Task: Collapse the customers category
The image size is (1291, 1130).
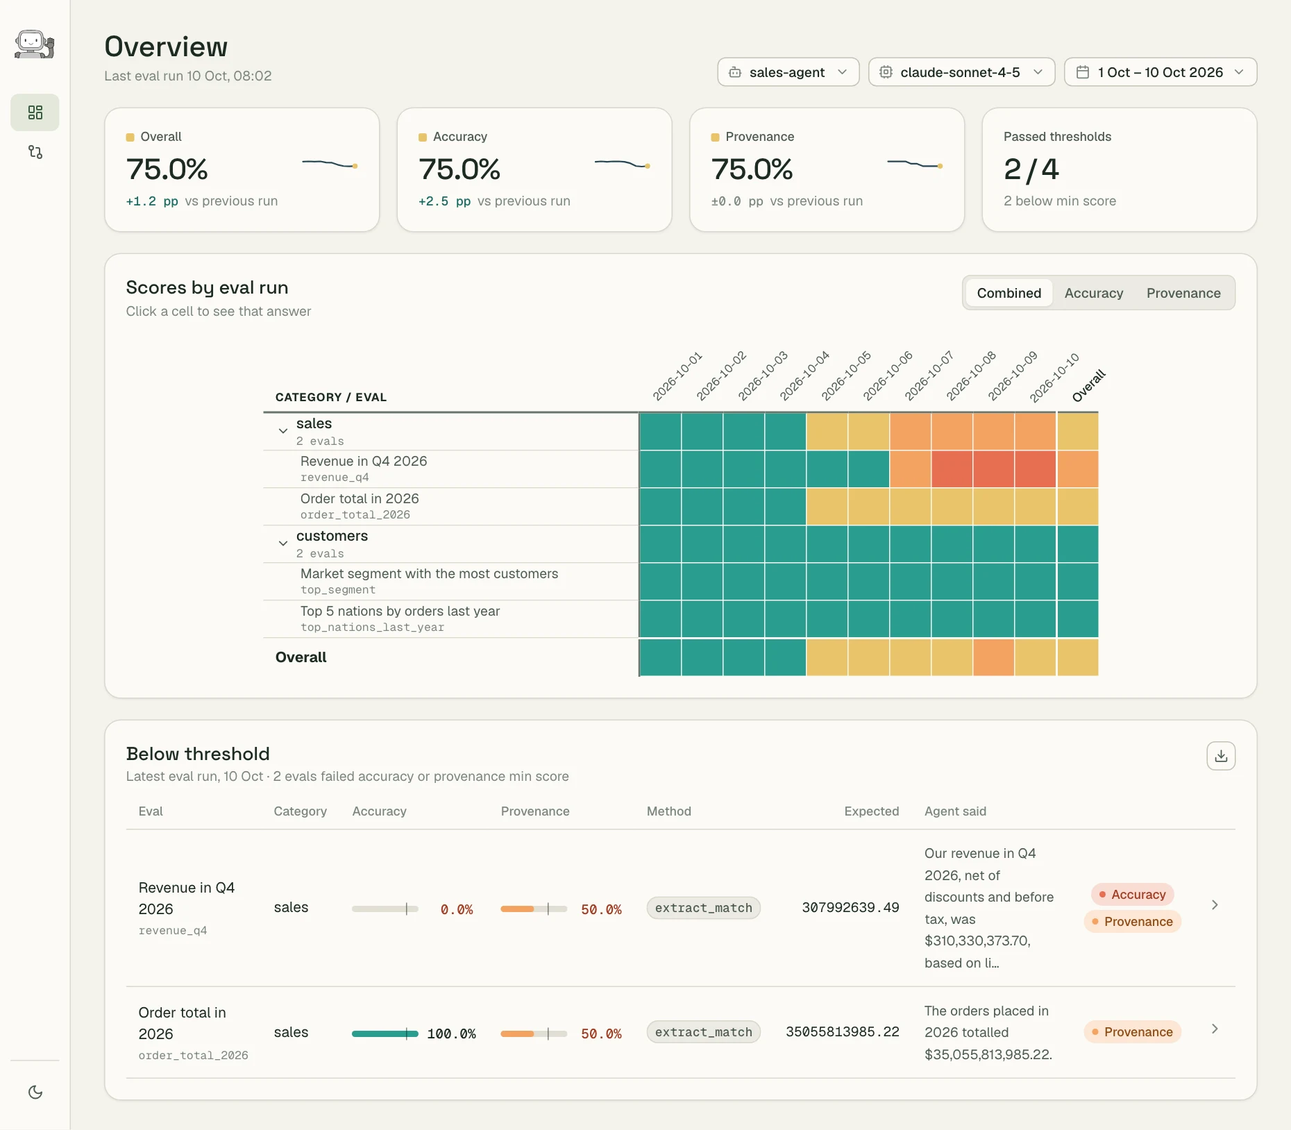Action: 283,543
